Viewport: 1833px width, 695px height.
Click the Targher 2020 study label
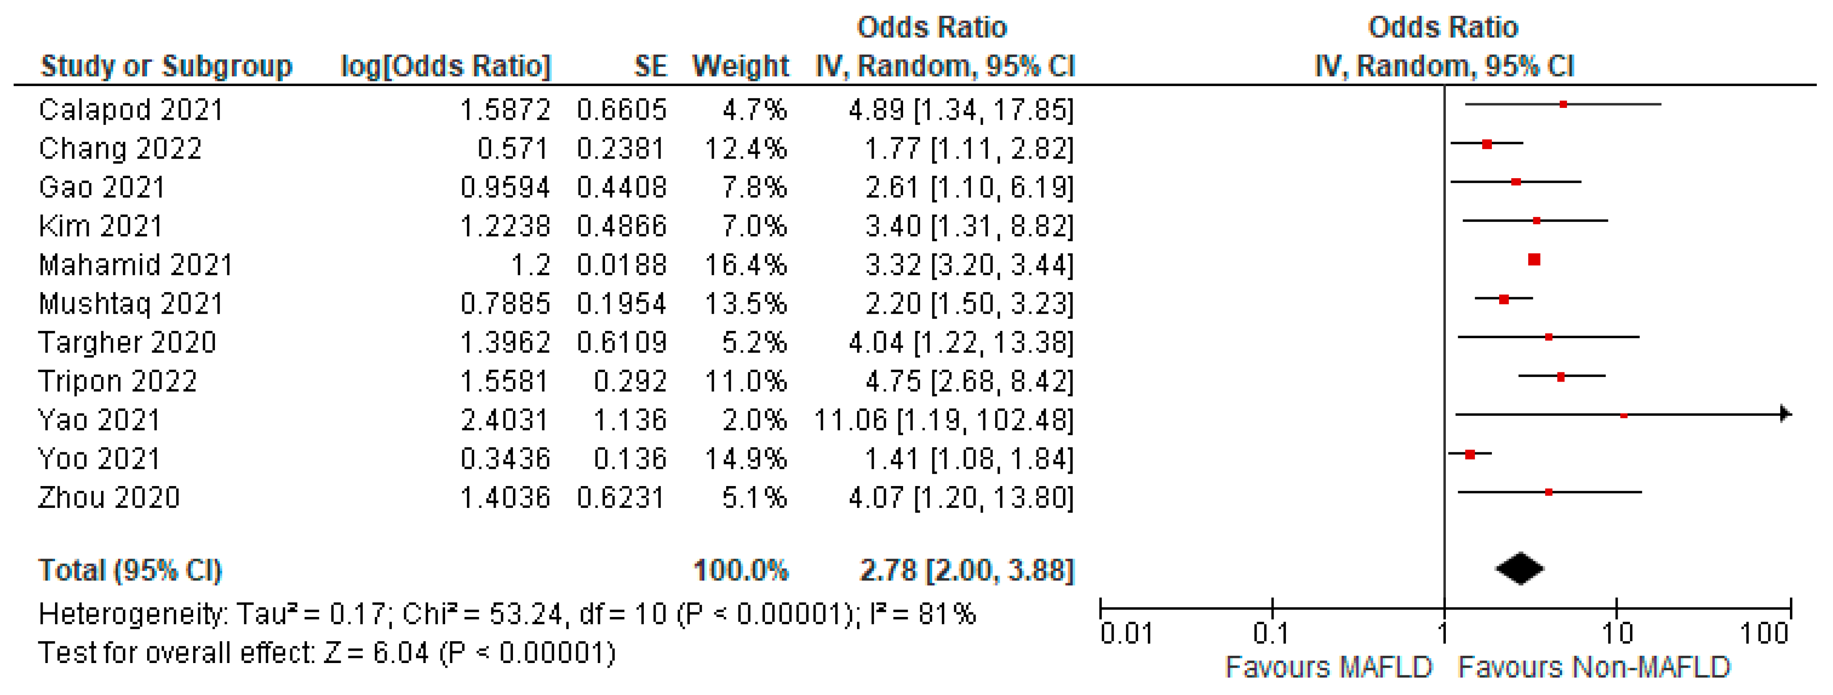point(127,343)
